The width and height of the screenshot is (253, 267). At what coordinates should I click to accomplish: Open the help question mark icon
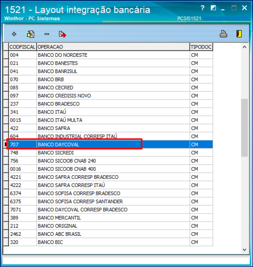202,8
